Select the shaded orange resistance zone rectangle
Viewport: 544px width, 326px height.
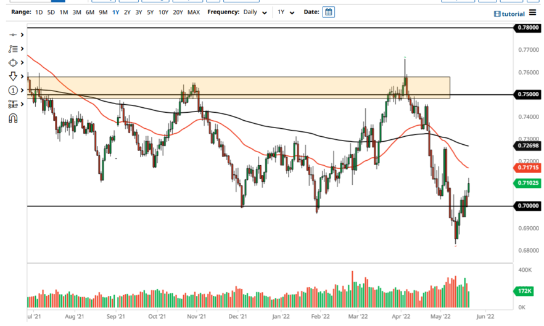(238, 88)
